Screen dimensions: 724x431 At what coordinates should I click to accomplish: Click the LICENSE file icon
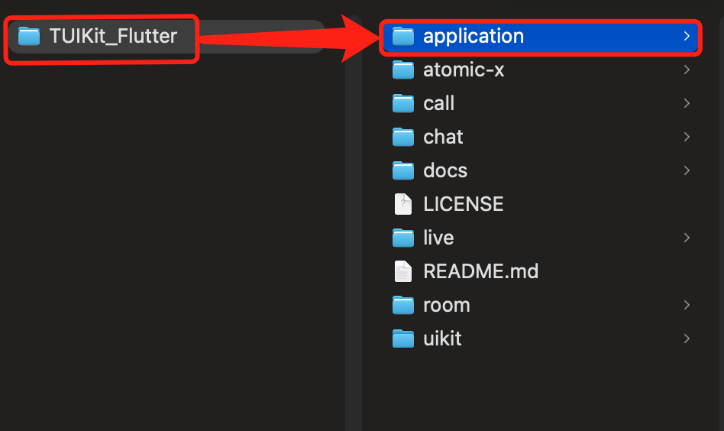click(403, 204)
